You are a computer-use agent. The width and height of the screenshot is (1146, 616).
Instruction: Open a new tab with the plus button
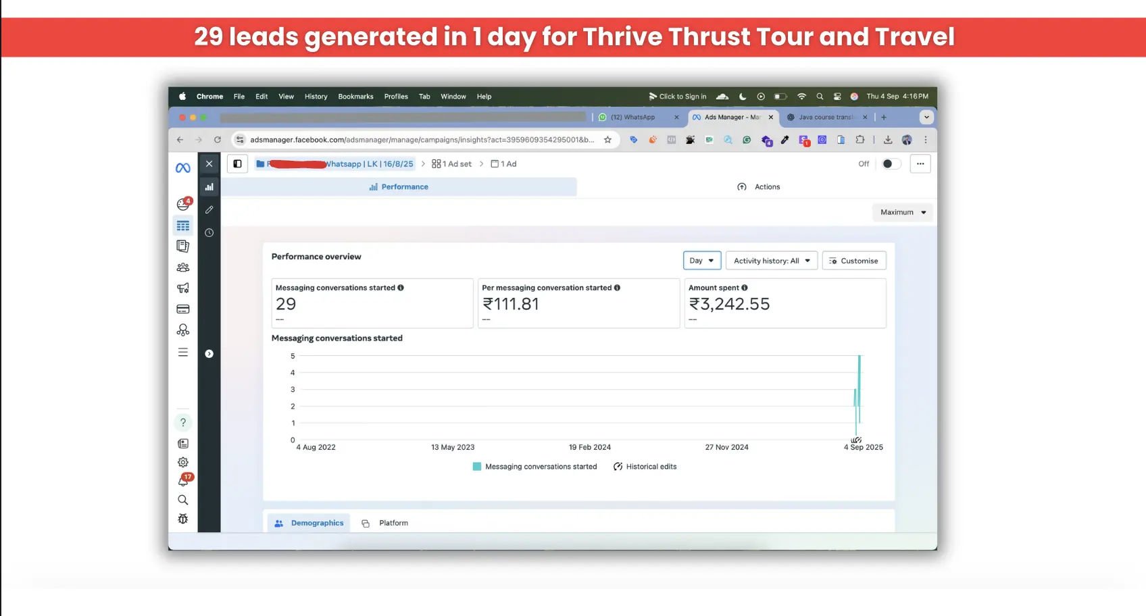883,117
